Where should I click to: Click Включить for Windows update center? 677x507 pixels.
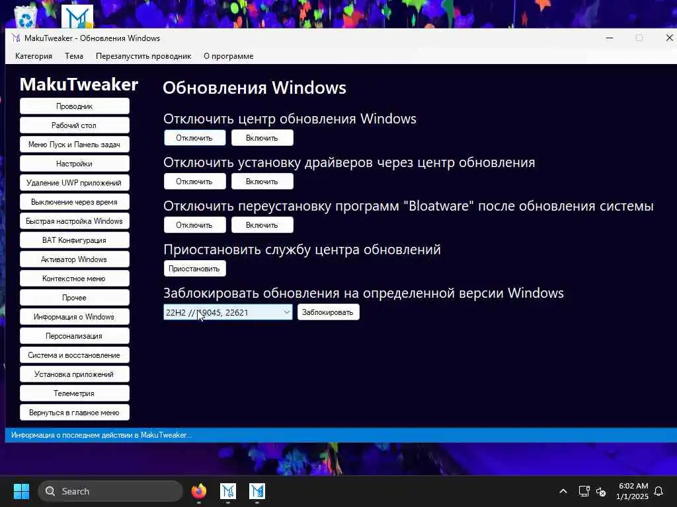[262, 138]
